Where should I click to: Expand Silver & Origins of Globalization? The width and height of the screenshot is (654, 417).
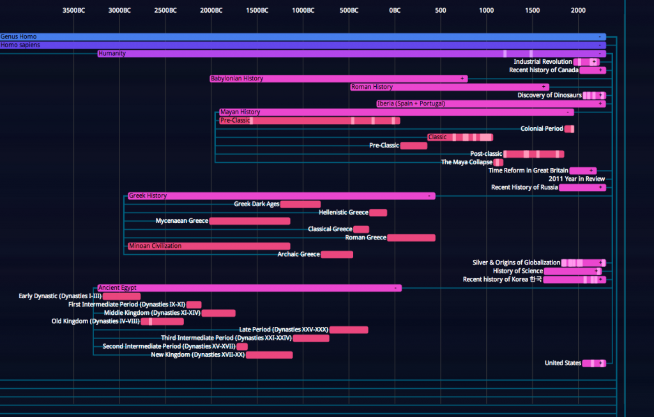[x=600, y=262]
